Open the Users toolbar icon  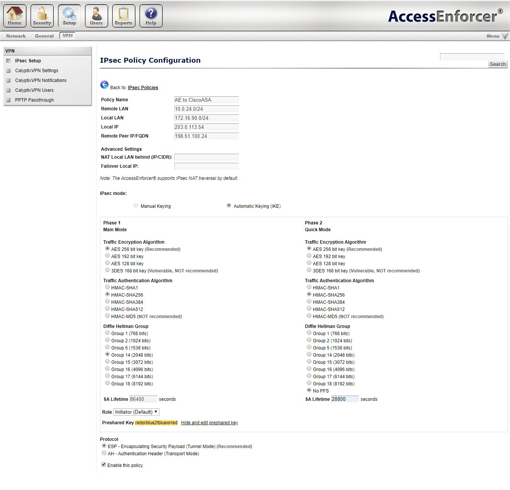point(96,15)
